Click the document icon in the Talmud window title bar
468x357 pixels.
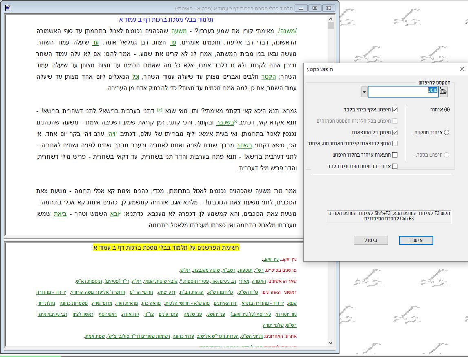pos(8,8)
